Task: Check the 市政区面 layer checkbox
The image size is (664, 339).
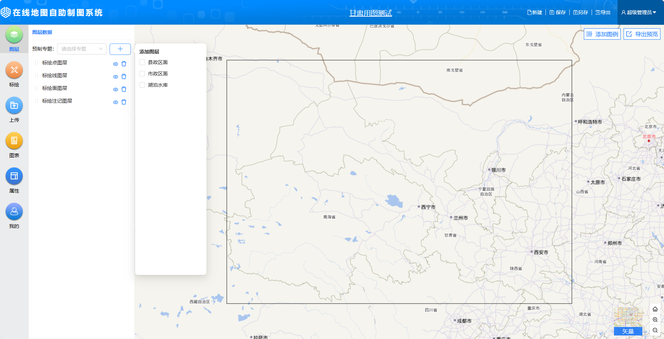Action: click(x=142, y=74)
